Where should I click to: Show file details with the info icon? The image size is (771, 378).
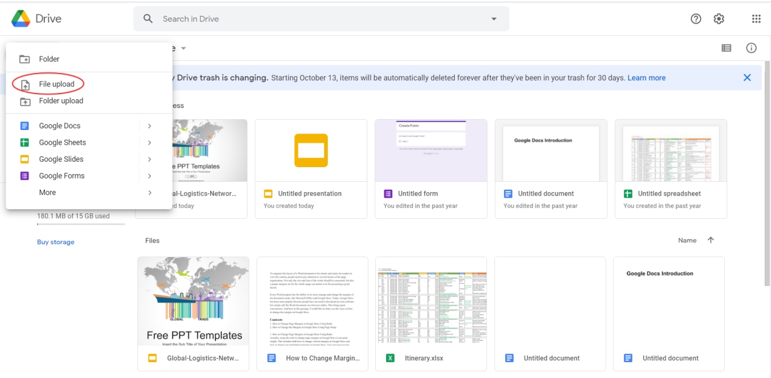pos(752,48)
